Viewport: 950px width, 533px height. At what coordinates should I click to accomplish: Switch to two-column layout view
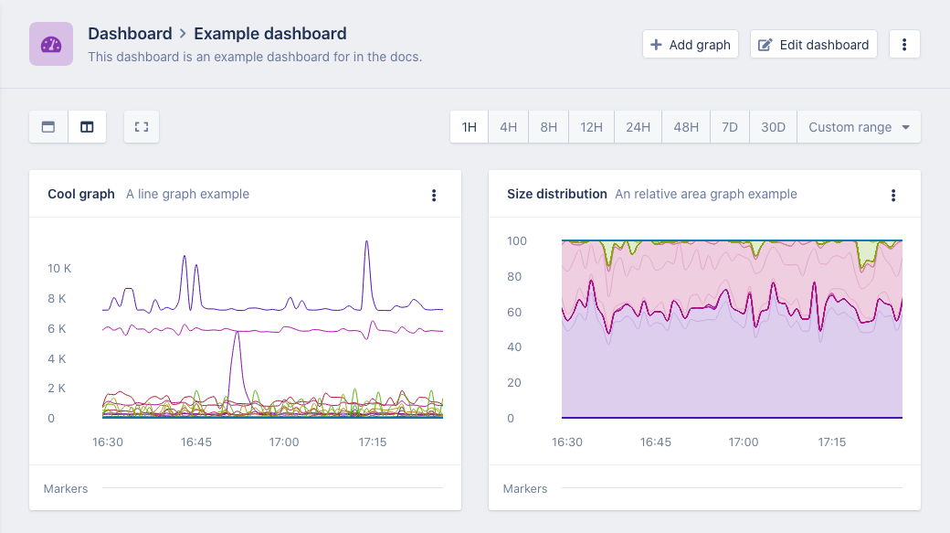[87, 127]
